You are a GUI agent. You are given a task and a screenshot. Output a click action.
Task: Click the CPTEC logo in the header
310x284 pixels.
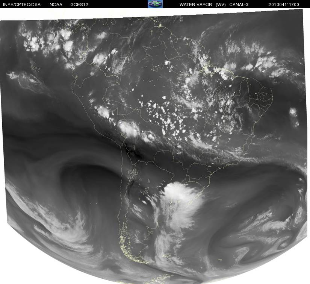coord(155,4)
